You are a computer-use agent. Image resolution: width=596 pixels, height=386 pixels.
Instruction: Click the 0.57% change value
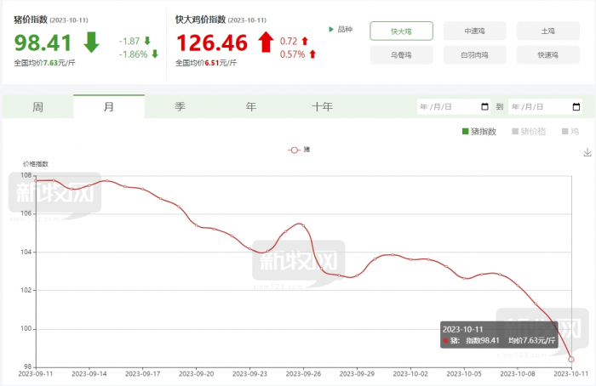[x=292, y=54]
